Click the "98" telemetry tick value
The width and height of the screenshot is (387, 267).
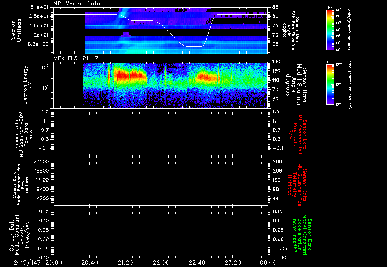[276, 189]
